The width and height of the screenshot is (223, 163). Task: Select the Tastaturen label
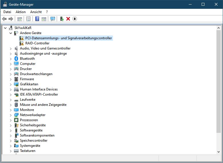28,151
